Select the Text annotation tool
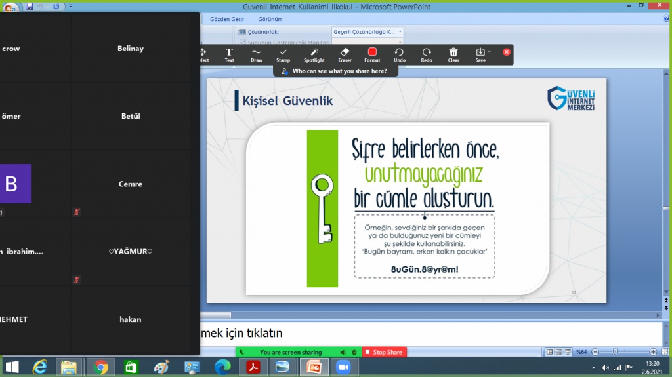Viewport: 672px width, 377px height. tap(229, 55)
